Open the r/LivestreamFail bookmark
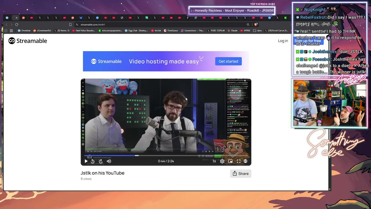371x209 pixels. pyautogui.click(x=42, y=30)
